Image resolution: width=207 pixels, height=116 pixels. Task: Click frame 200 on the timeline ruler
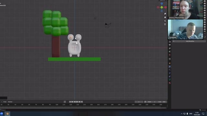click(126, 105)
